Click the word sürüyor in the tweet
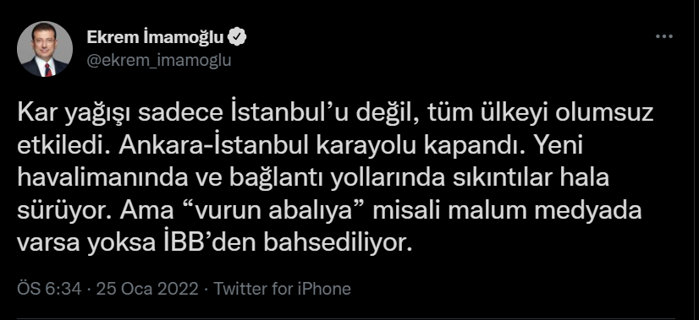The width and height of the screenshot is (699, 320). click(64, 210)
